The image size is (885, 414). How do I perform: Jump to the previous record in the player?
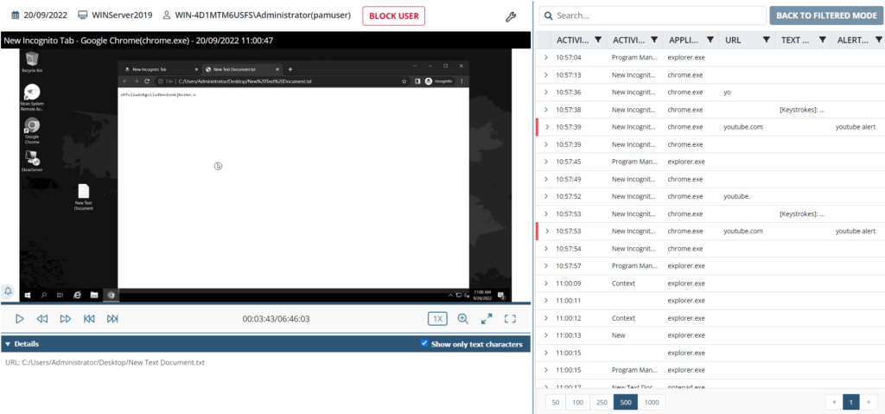[x=89, y=319]
